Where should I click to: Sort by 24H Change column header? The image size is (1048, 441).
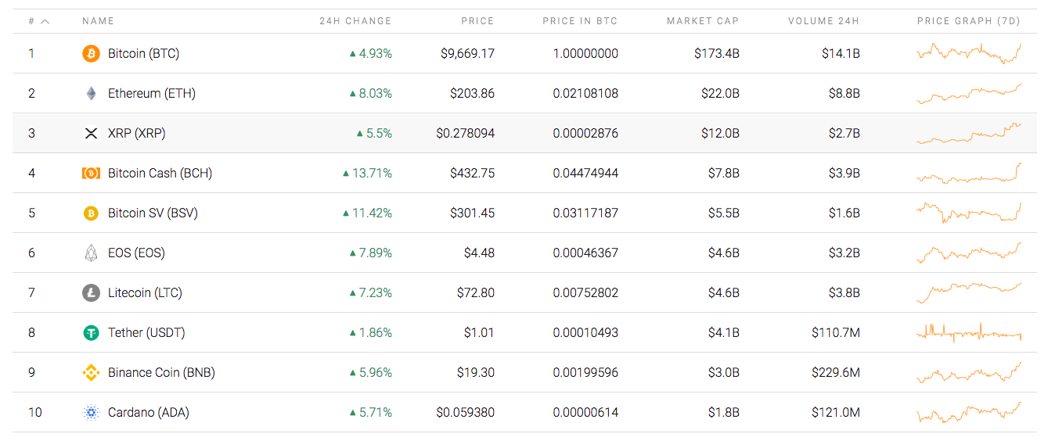[x=355, y=21]
